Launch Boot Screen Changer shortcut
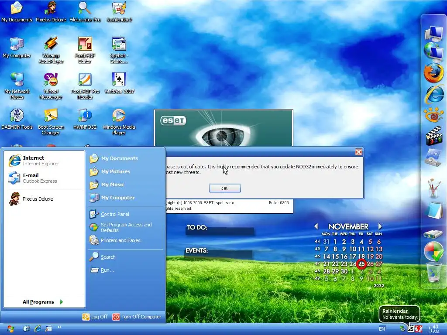The height and width of the screenshot is (335, 447). pyautogui.click(x=51, y=122)
